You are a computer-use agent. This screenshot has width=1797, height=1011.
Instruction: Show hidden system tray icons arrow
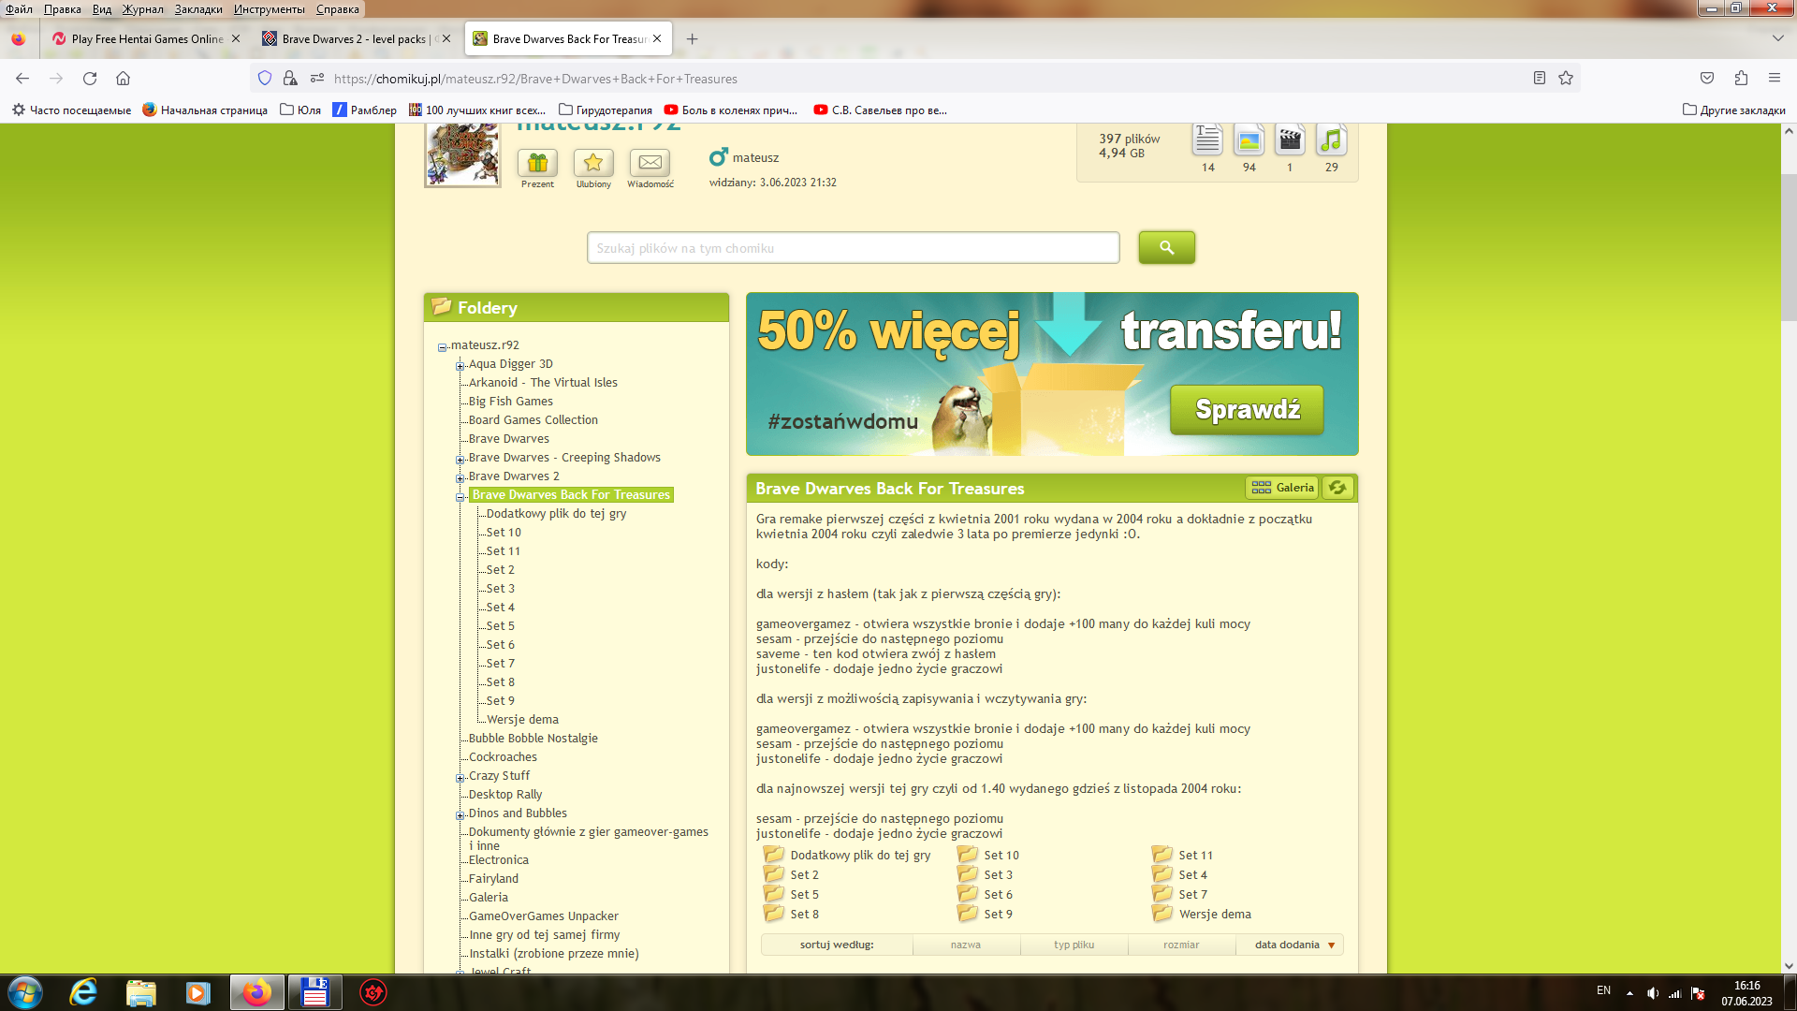coord(1629,993)
